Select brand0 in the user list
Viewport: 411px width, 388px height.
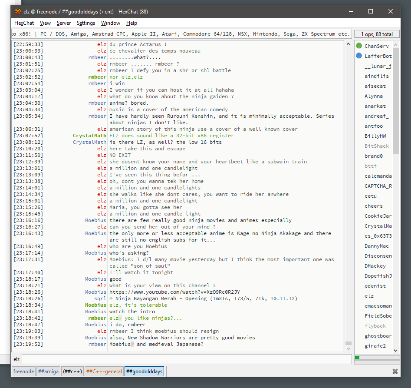[x=374, y=156]
